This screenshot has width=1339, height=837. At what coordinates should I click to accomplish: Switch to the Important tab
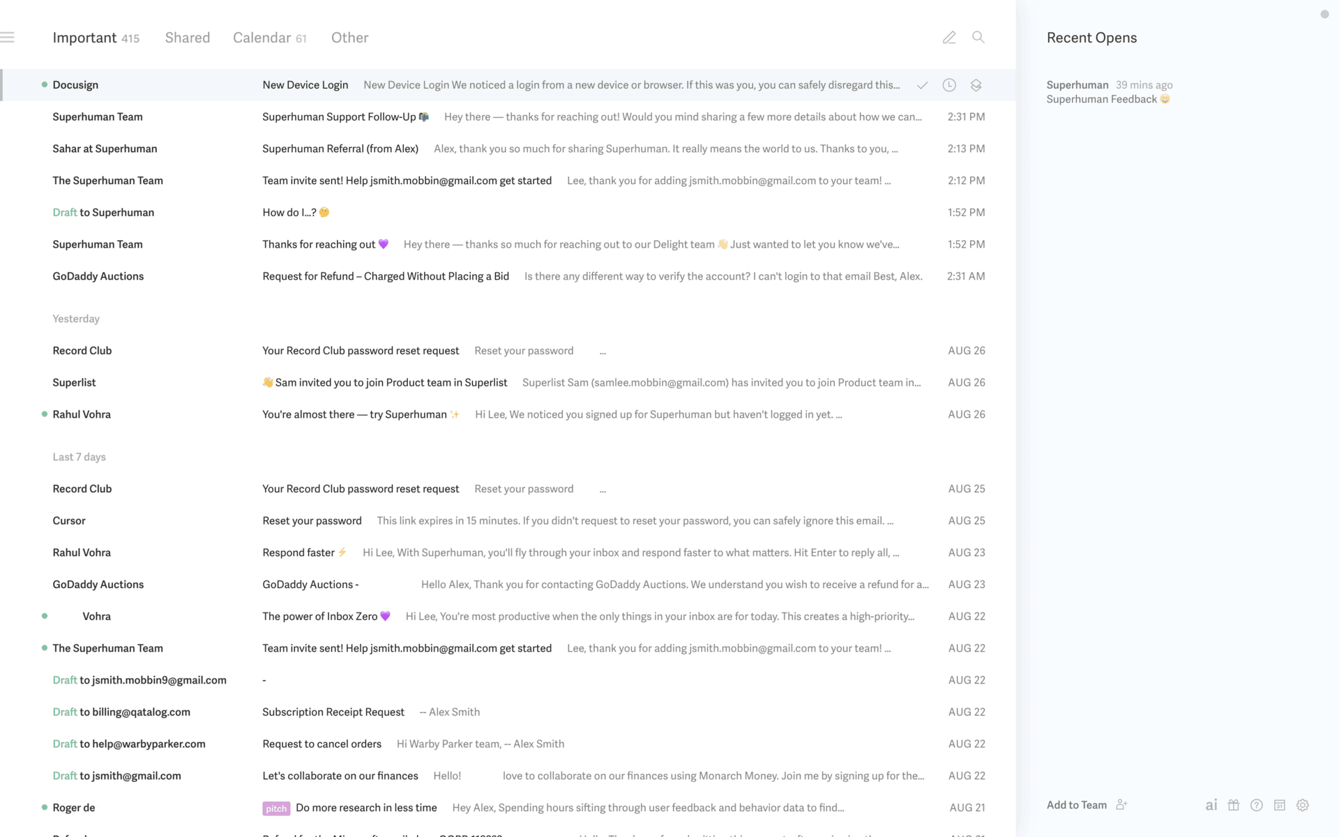(96, 38)
